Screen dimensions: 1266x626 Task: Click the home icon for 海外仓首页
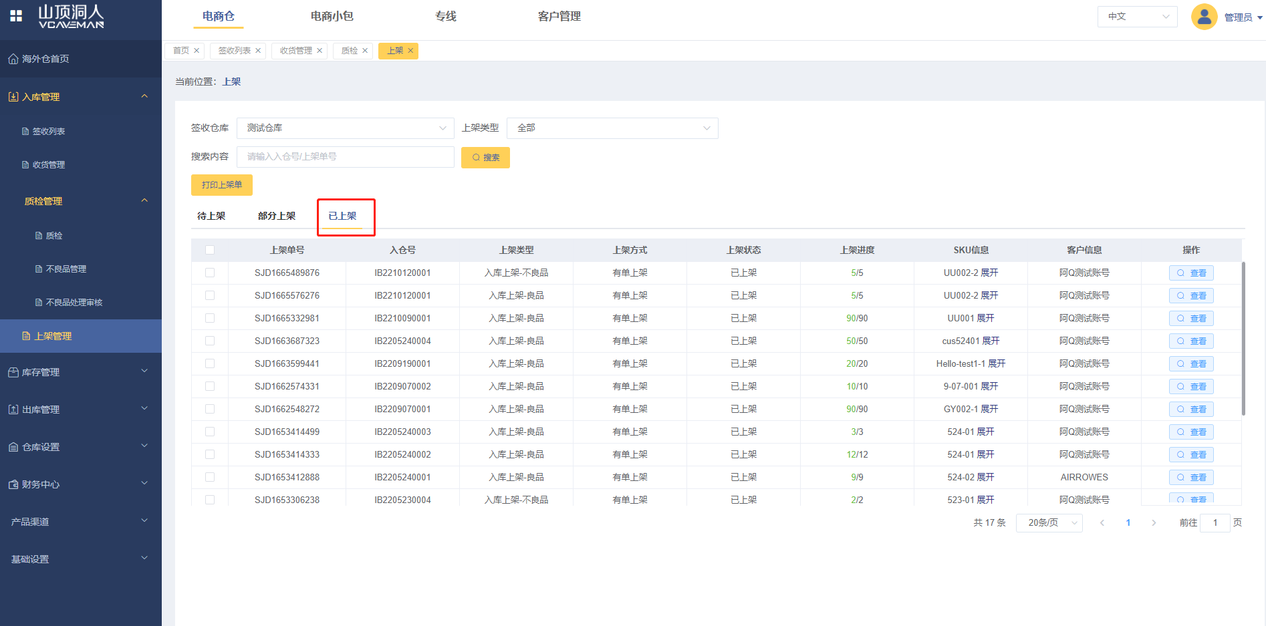click(13, 59)
